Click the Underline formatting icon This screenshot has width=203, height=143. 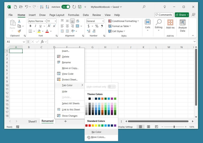[40, 26]
